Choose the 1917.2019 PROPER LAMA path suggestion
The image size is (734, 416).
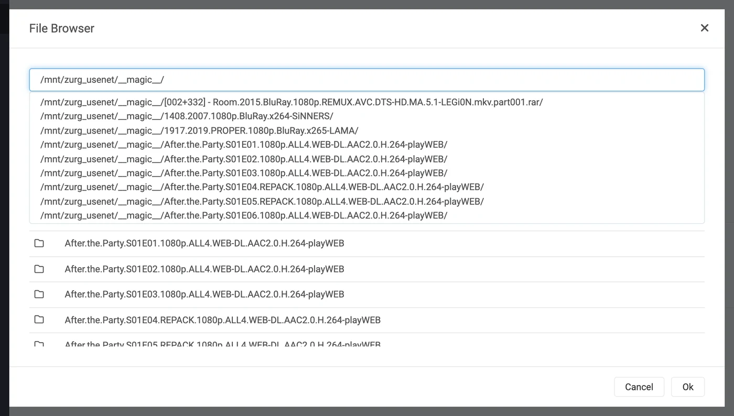click(367, 130)
